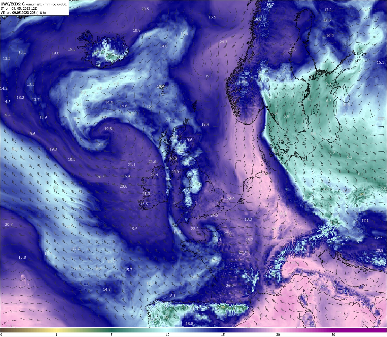Image resolution: width=387 pixels, height=337 pixels.
Task: Click the 14.6 value label
Action: click(123, 106)
